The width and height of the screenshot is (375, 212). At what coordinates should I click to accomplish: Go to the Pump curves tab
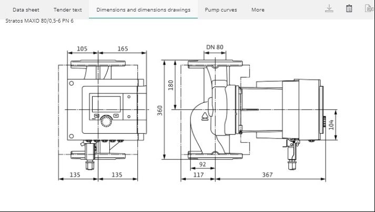[221, 9]
